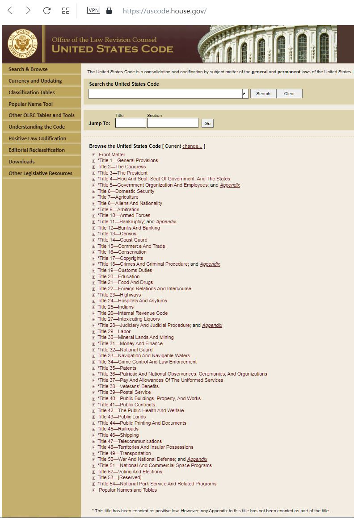Image resolution: width=354 pixels, height=518 pixels.
Task: Click the Search button
Action: click(x=263, y=93)
